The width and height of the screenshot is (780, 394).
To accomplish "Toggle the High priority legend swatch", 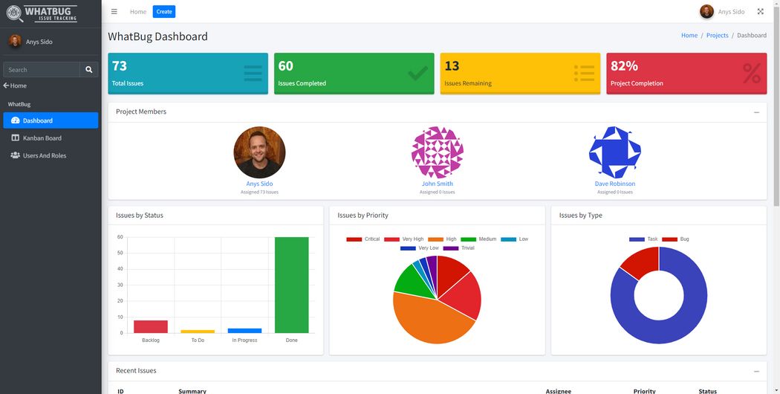I will (x=435, y=239).
